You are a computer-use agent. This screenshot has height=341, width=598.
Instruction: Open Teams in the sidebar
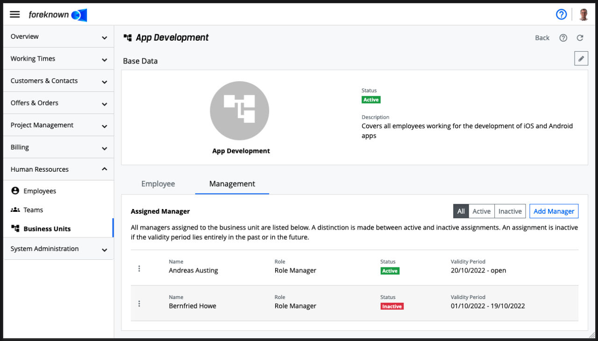33,210
